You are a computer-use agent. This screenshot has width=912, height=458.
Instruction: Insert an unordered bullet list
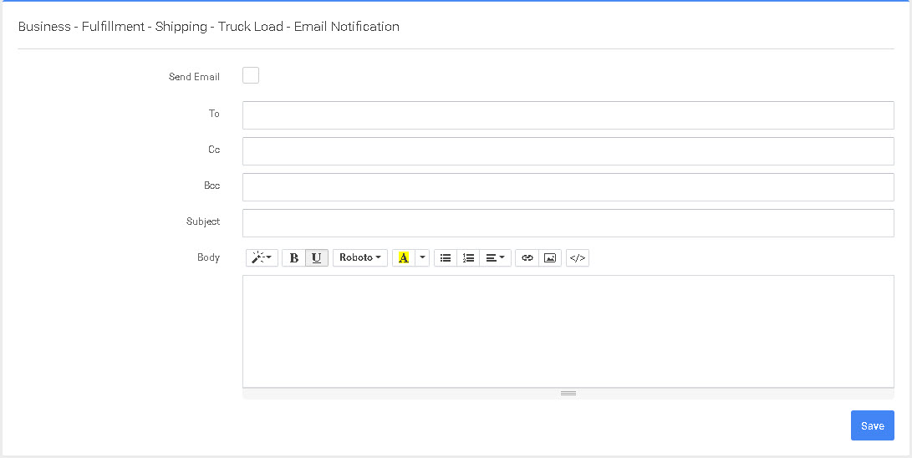tap(446, 258)
